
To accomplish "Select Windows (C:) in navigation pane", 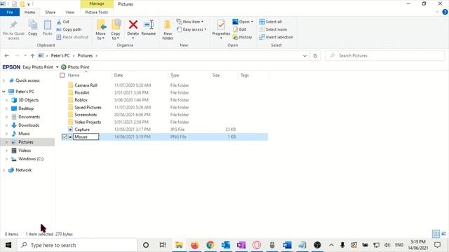I will (31, 159).
